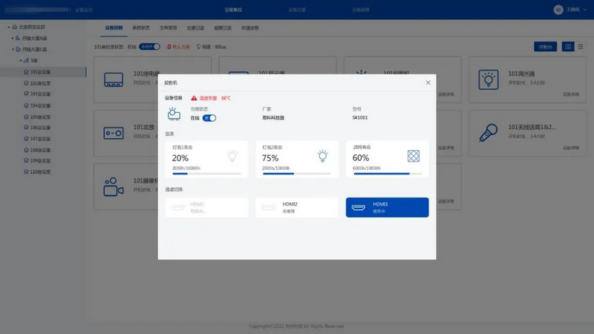
Task: Select 109 meeting room in tree
Action: click(x=40, y=160)
